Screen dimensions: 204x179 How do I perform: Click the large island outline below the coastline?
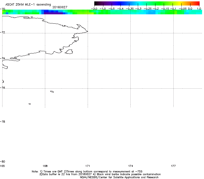tap(69, 51)
